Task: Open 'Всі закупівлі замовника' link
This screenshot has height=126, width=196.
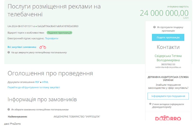Action: pos(22,47)
